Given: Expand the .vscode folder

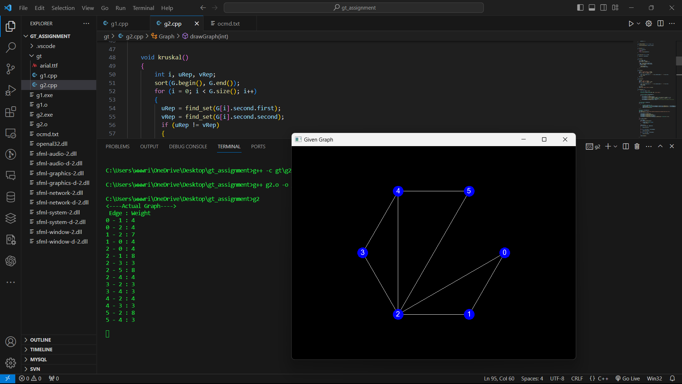Looking at the screenshot, I should coord(45,46).
